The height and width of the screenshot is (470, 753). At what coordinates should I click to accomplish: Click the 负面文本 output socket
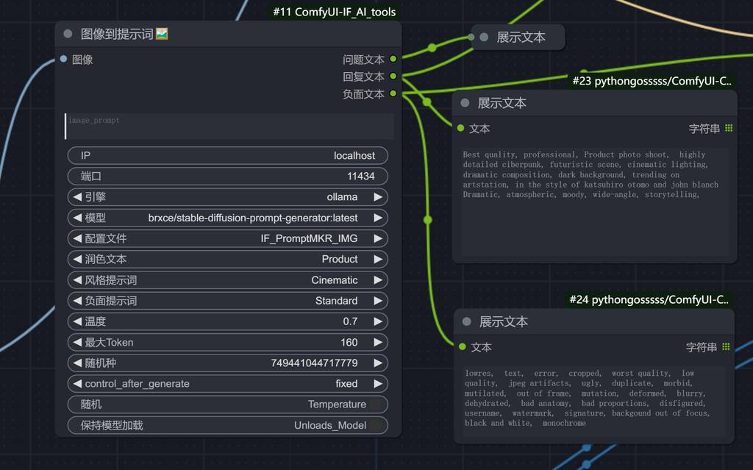tap(393, 93)
